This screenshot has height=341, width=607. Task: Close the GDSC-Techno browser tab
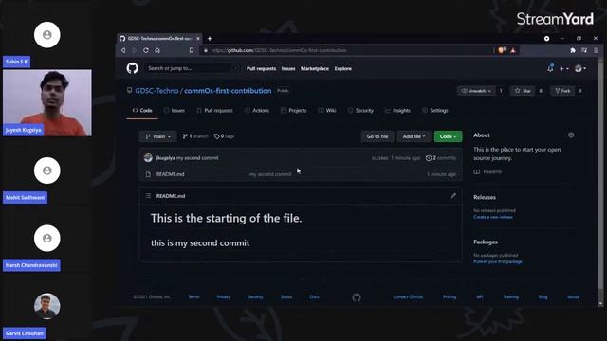coord(198,38)
